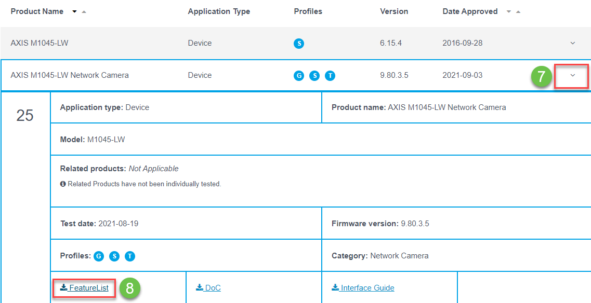The height and width of the screenshot is (303, 591).
Task: Click G badge beside the Profiles detail label
Action: pos(99,256)
